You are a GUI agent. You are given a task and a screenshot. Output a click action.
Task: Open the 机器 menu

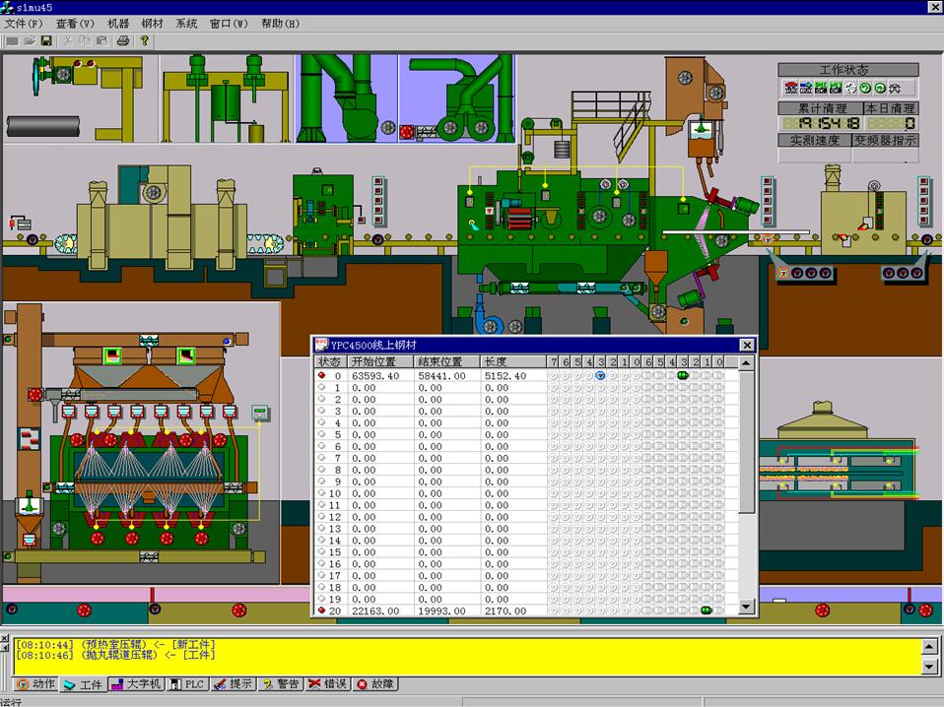pyautogui.click(x=117, y=24)
